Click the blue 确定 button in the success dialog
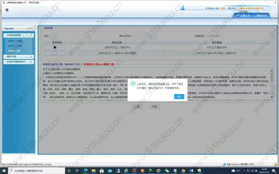This screenshot has height=174, width=279. click(179, 96)
